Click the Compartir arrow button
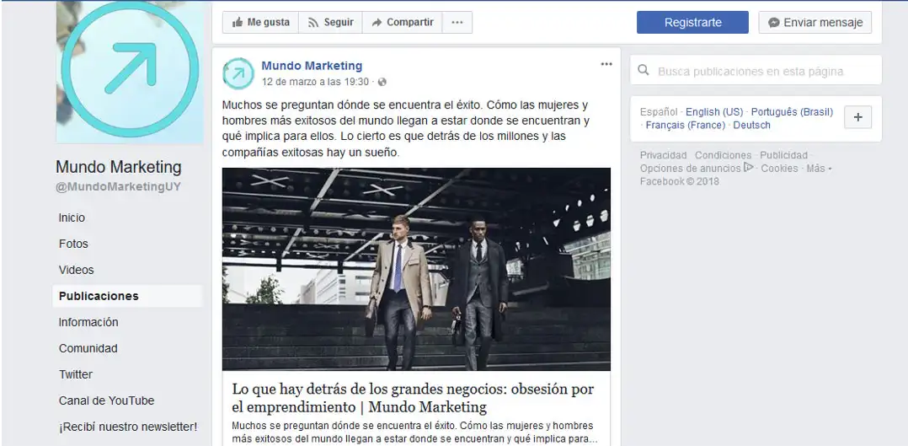Screen dimensions: 908x446 click(403, 23)
